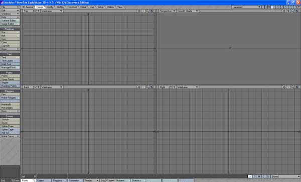
Task: Click the maximize icon in the Top viewport
Action: [x=152, y=11]
